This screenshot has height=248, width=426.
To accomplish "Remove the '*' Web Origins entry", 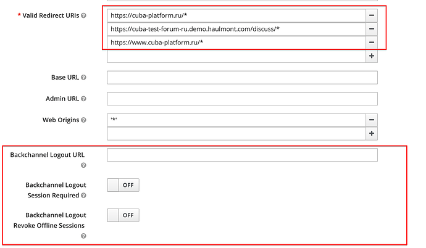I will click(x=372, y=120).
